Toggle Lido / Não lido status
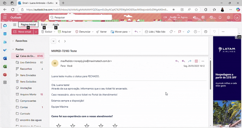Screen dimensions: 242x128 pyautogui.click(x=155, y=31)
